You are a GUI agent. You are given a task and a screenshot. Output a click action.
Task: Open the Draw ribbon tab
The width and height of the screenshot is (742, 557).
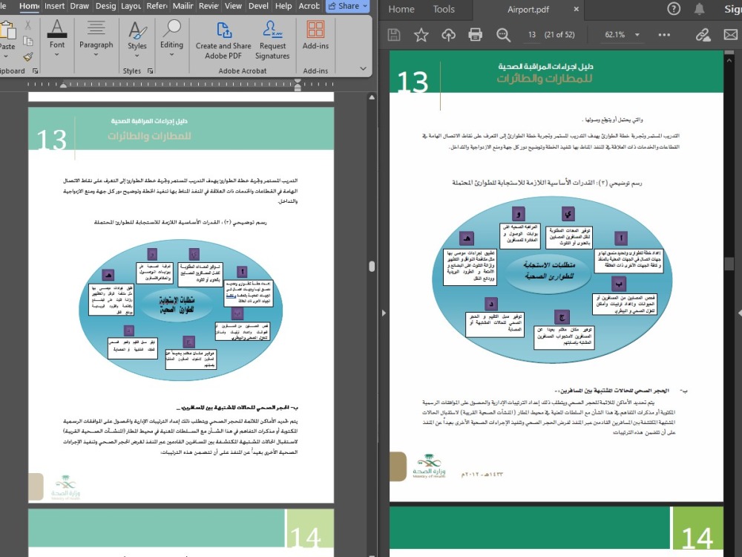pyautogui.click(x=79, y=6)
